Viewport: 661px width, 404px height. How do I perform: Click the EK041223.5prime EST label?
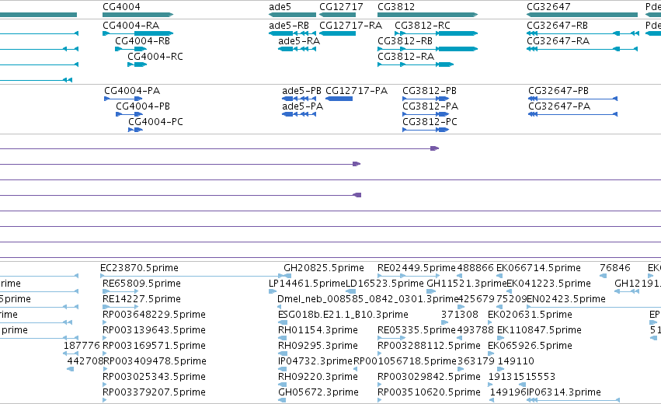pos(548,284)
